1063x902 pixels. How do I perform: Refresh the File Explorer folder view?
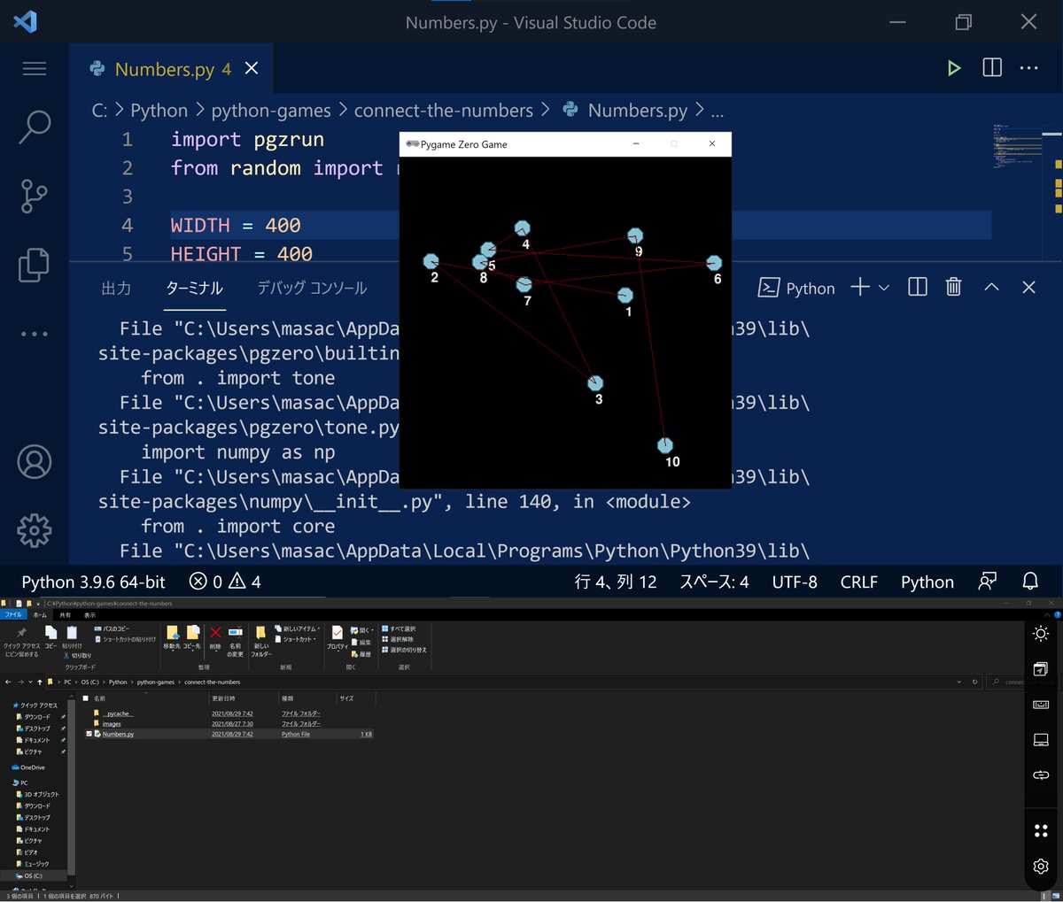click(x=974, y=682)
